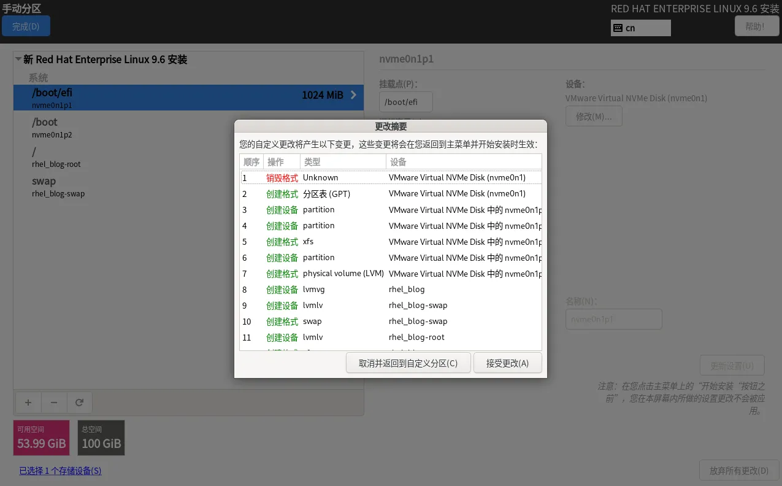This screenshot has height=486, width=782.
Task: Click the 总空间 100 GiB box
Action: click(101, 438)
